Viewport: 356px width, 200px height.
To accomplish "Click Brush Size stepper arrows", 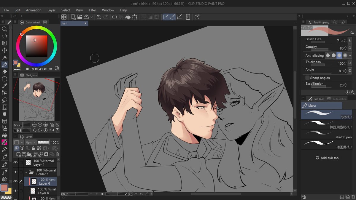I will coord(345,41).
